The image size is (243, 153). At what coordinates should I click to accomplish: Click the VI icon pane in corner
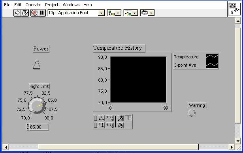(234, 9)
